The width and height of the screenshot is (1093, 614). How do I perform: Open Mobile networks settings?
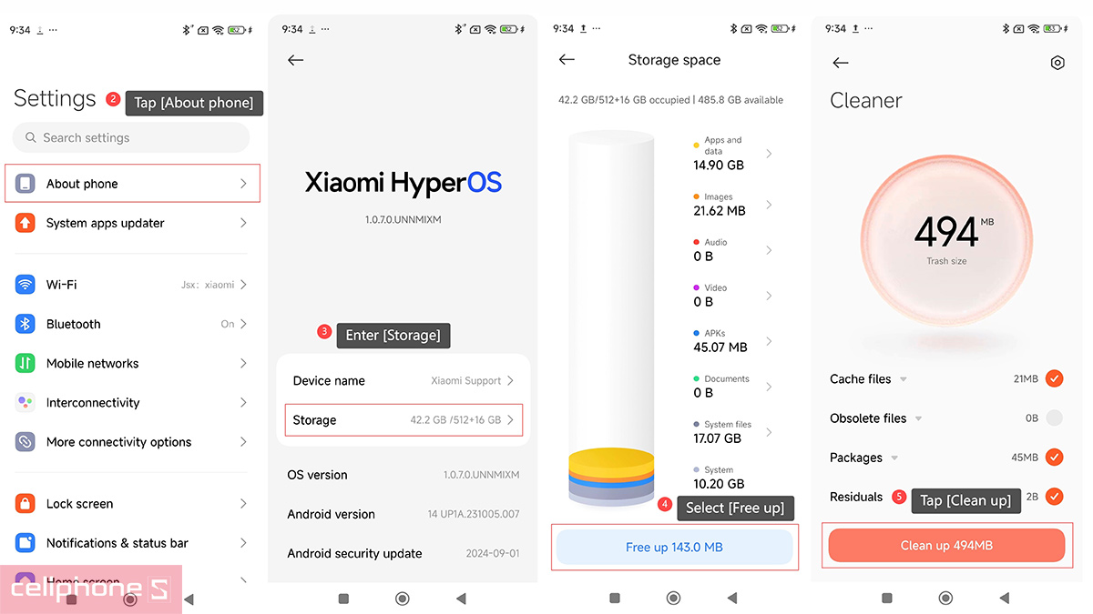(132, 363)
